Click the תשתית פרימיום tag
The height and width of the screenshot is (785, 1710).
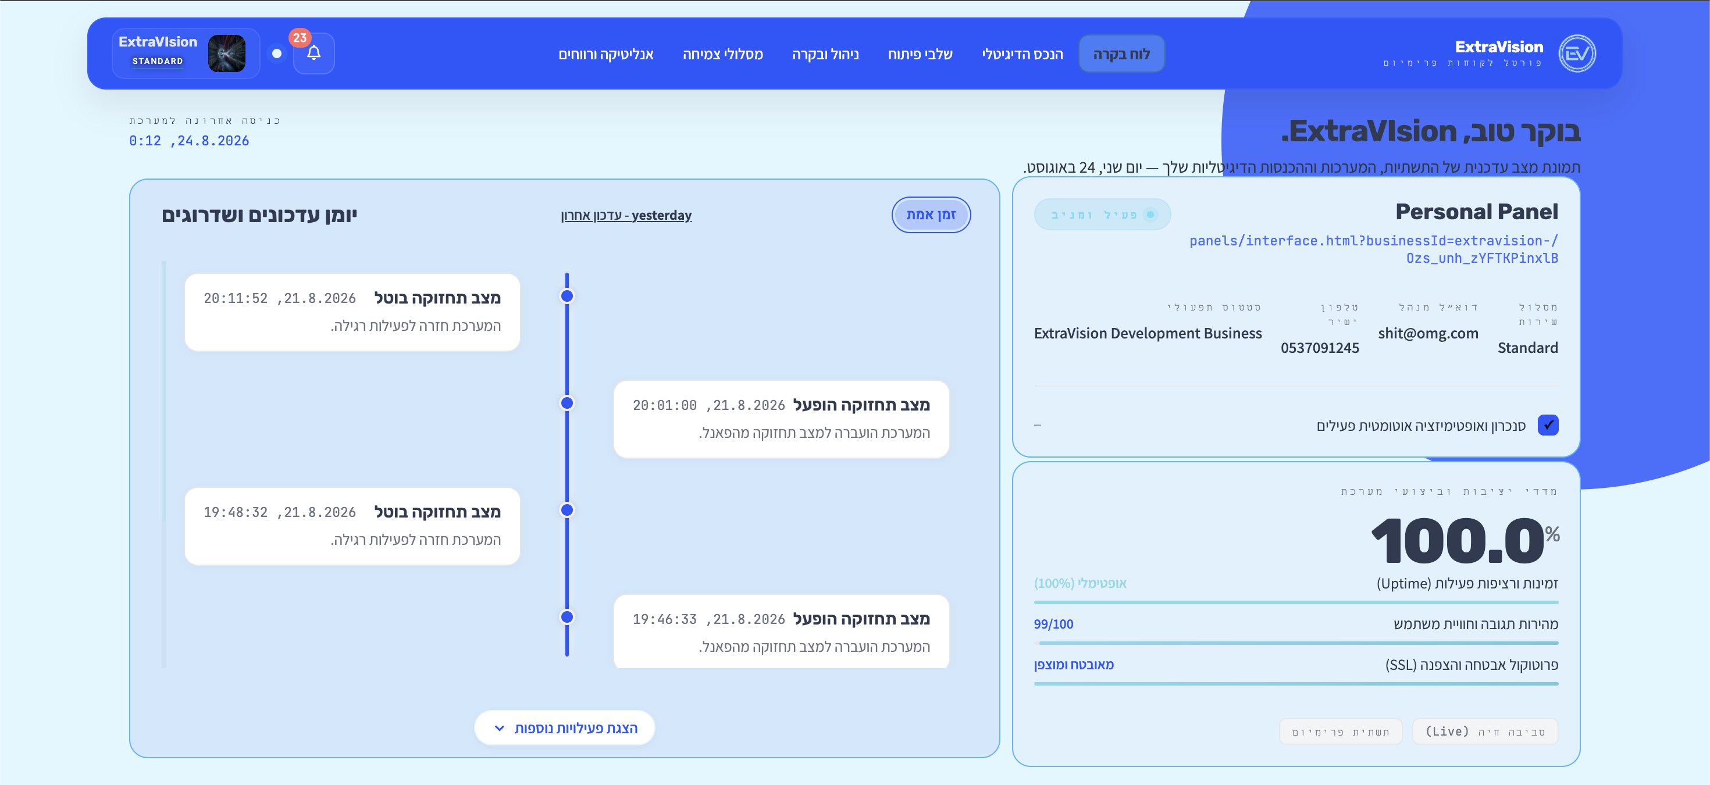1340,732
